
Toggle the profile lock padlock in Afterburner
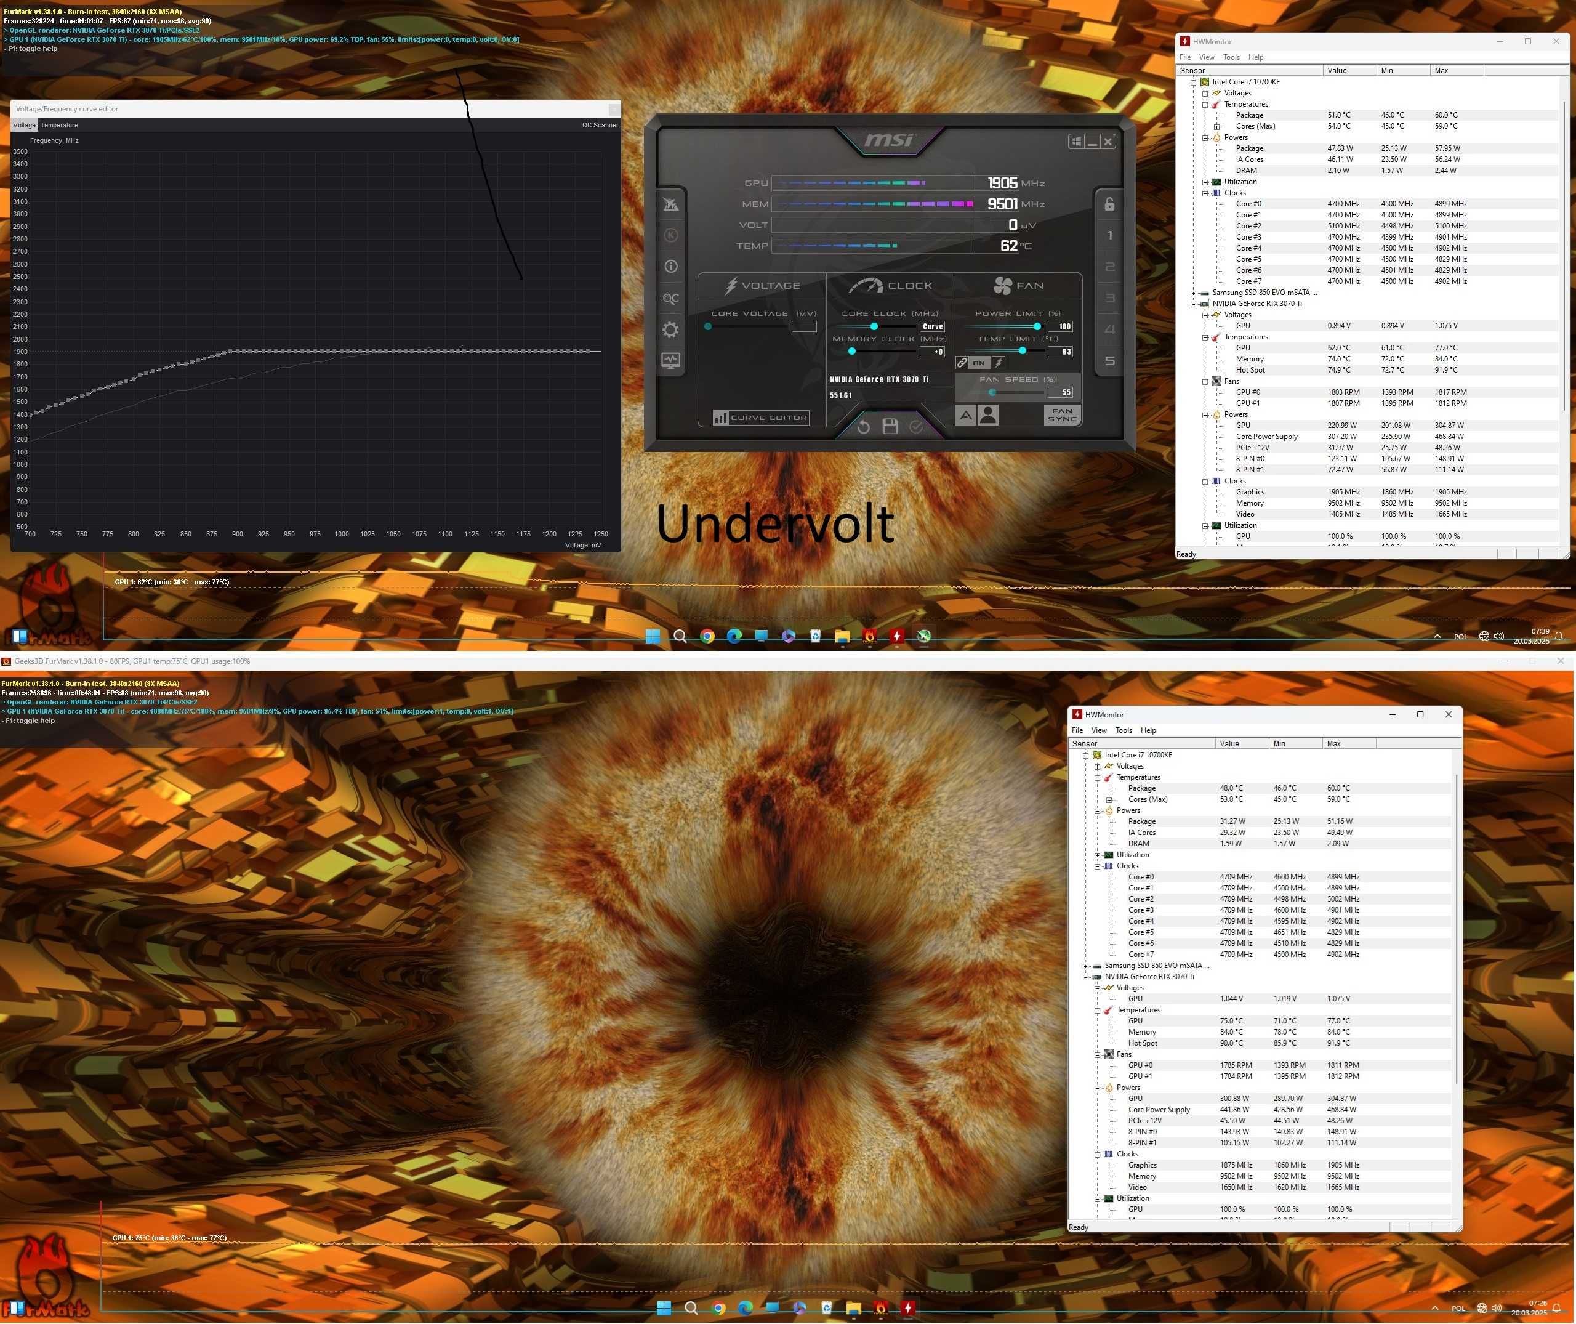pyautogui.click(x=1110, y=203)
